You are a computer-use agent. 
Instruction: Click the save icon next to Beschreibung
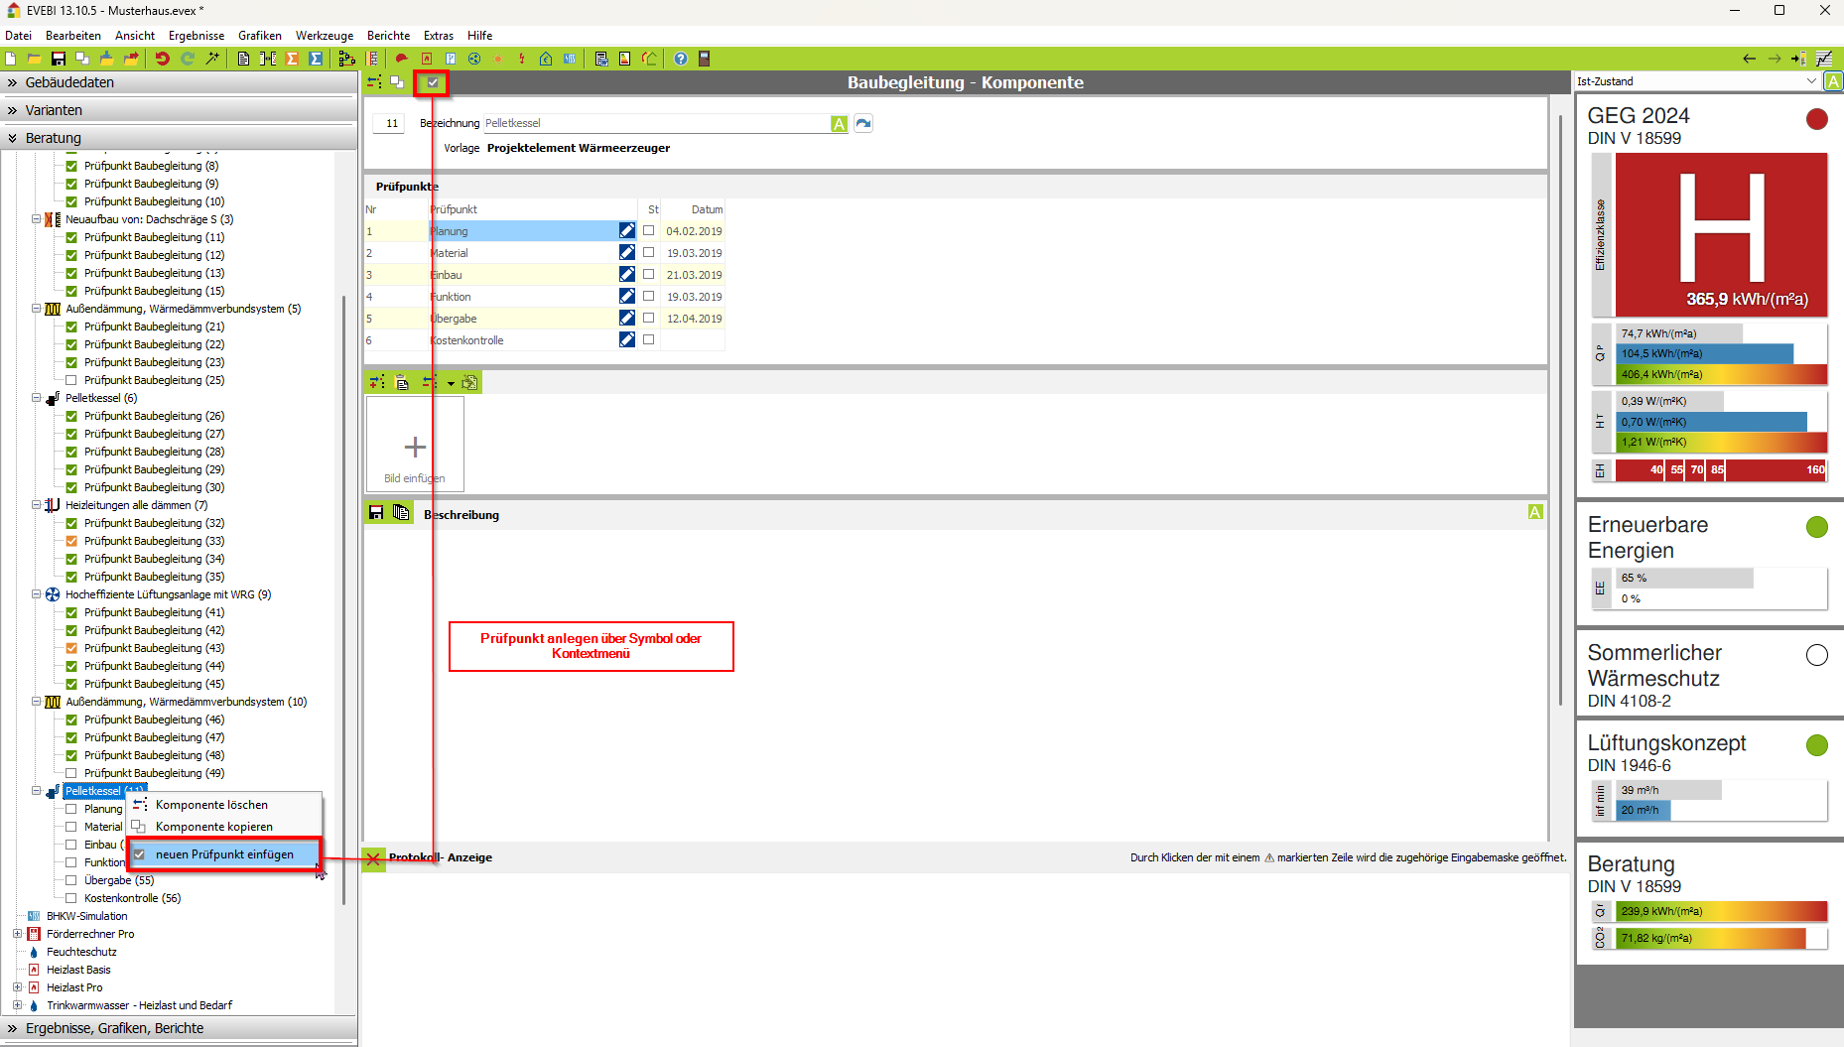click(x=376, y=513)
